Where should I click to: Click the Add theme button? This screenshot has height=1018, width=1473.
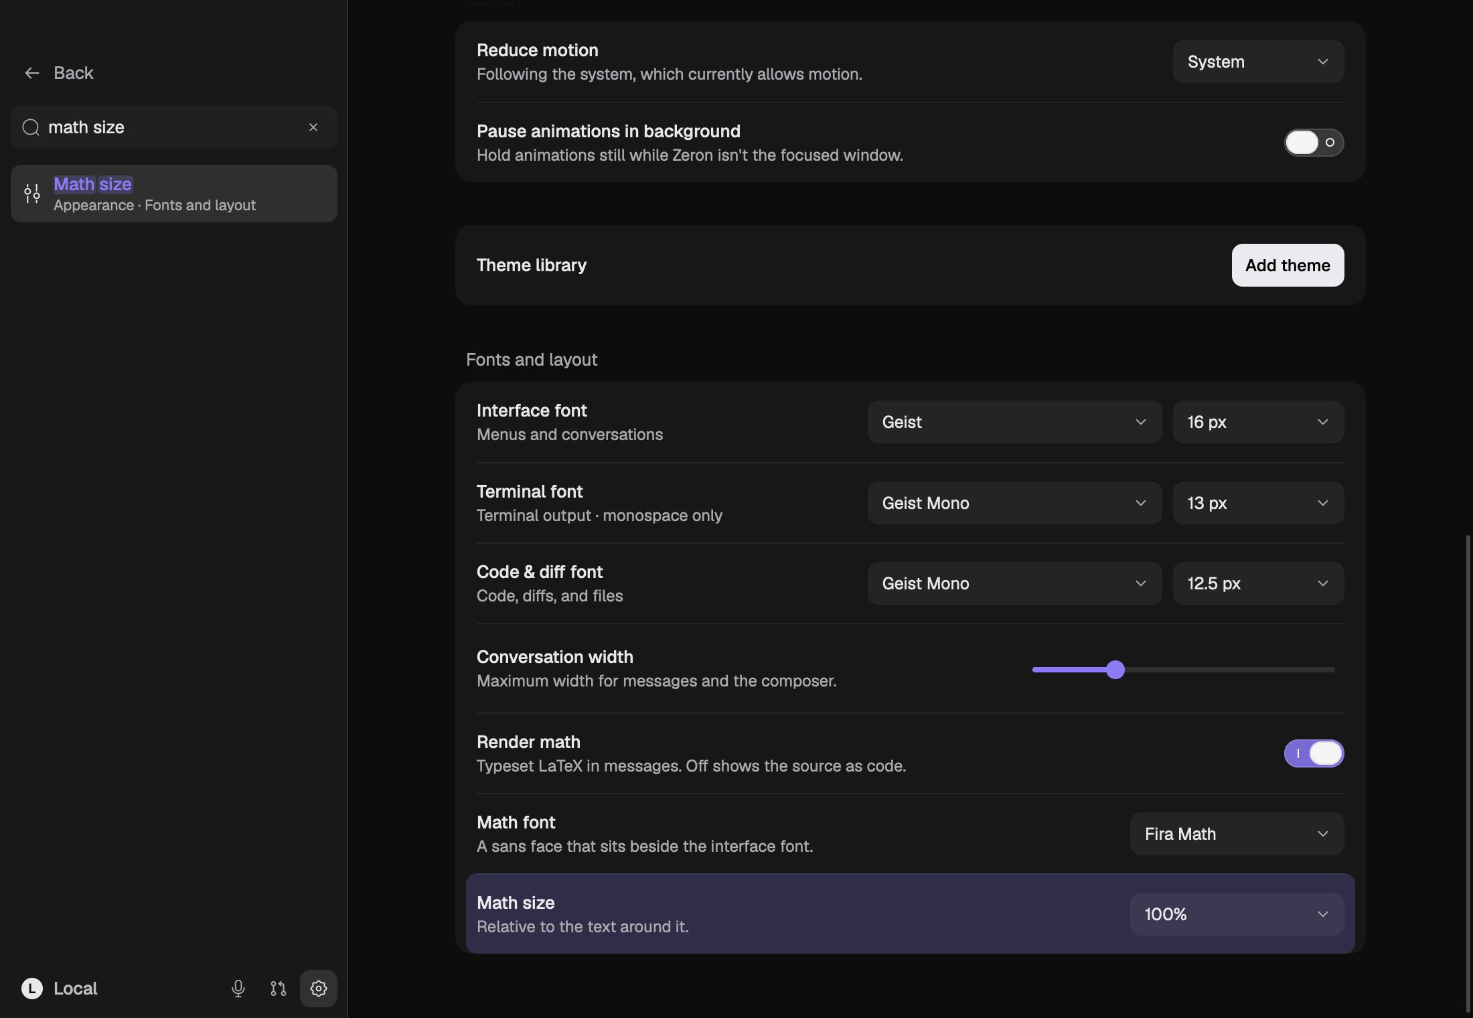point(1288,265)
